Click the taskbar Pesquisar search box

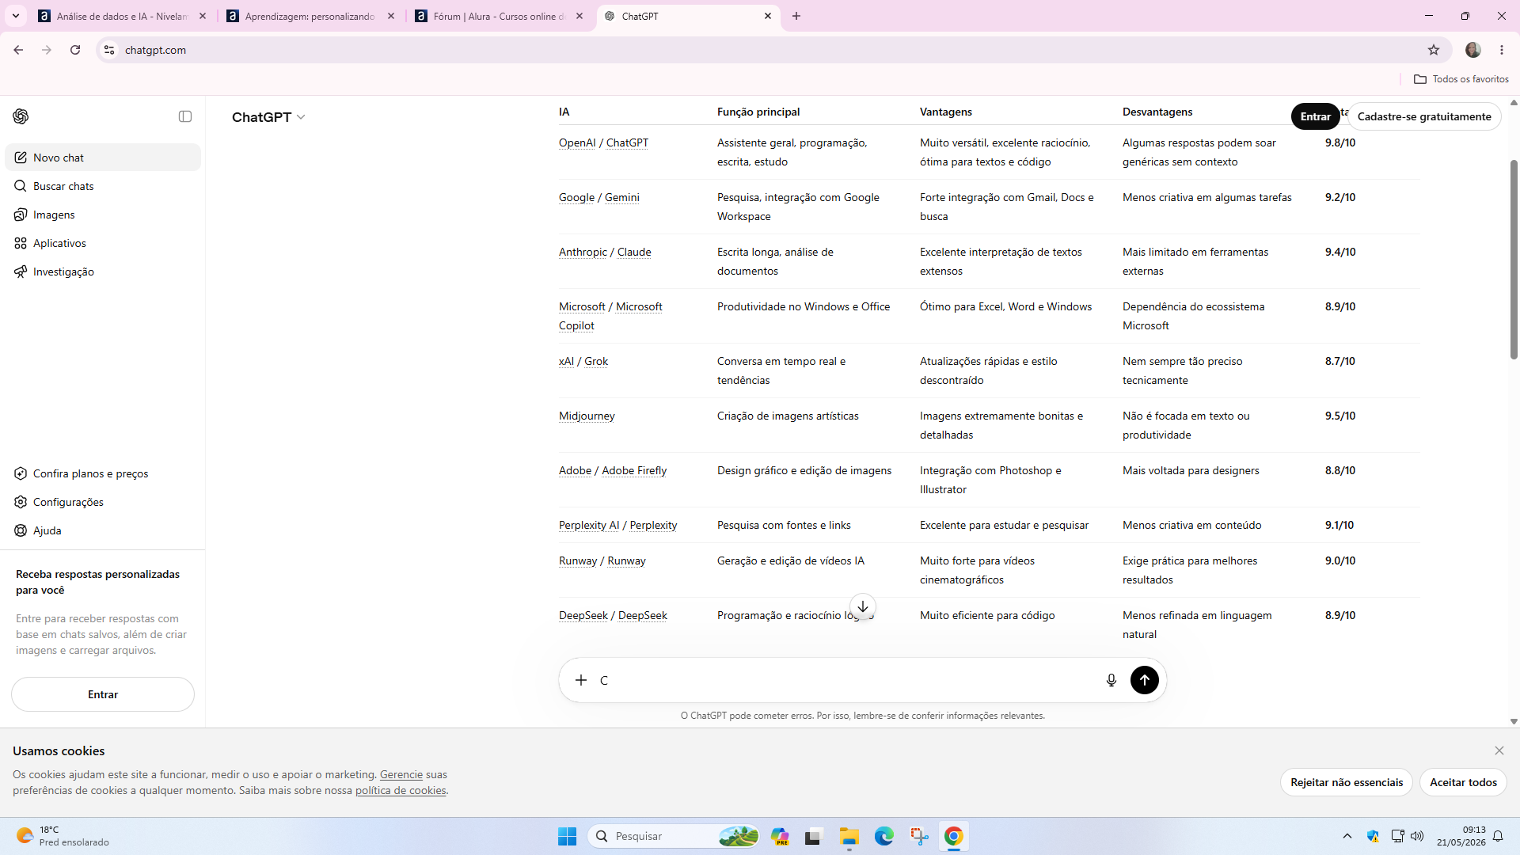point(674,836)
